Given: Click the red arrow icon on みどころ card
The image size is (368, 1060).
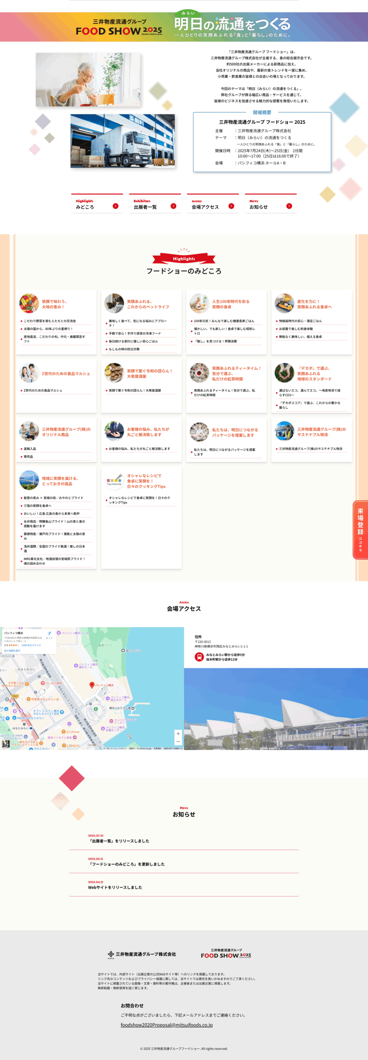Looking at the screenshot, I should pyautogui.click(x=115, y=206).
